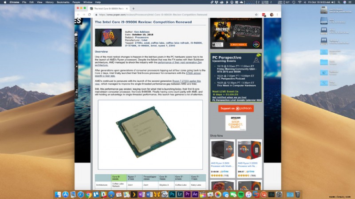The width and height of the screenshot is (355, 199).
Task: Click the Overview heading link
Action: tap(101, 52)
